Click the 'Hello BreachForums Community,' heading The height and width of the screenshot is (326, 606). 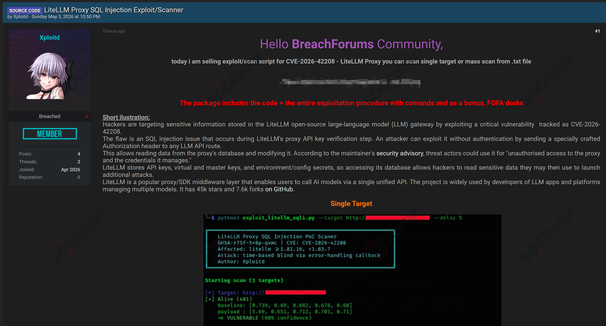point(351,44)
